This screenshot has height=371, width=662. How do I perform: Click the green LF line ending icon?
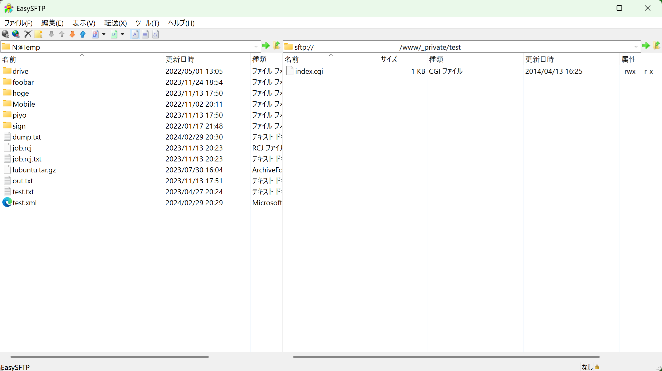tap(114, 34)
